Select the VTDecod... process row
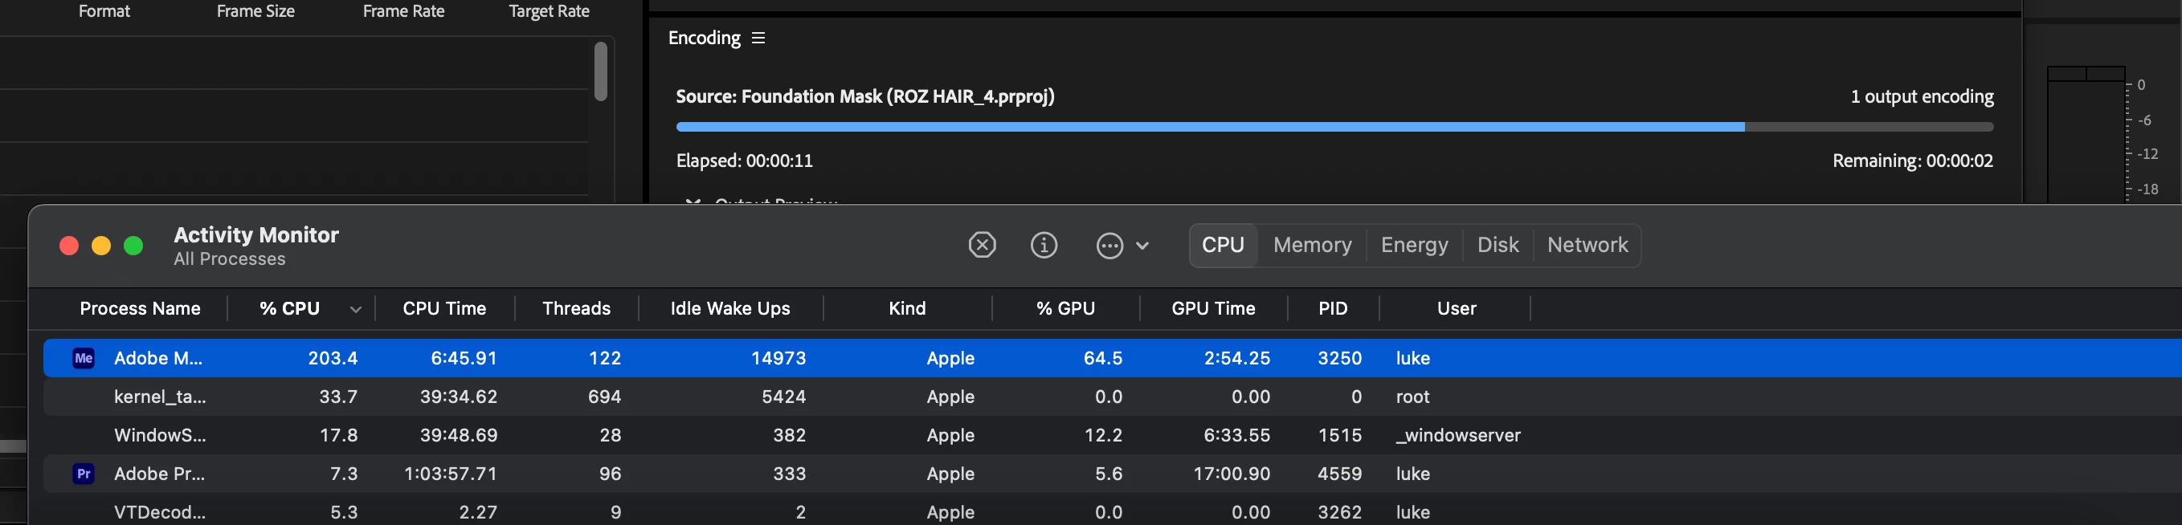The width and height of the screenshot is (2182, 525). tap(1112, 512)
